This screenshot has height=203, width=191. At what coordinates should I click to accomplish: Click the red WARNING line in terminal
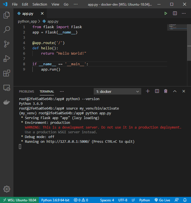coord(103,127)
